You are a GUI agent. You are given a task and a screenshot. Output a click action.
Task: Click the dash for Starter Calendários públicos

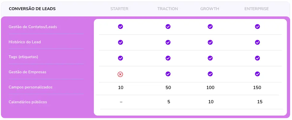pyautogui.click(x=121, y=102)
